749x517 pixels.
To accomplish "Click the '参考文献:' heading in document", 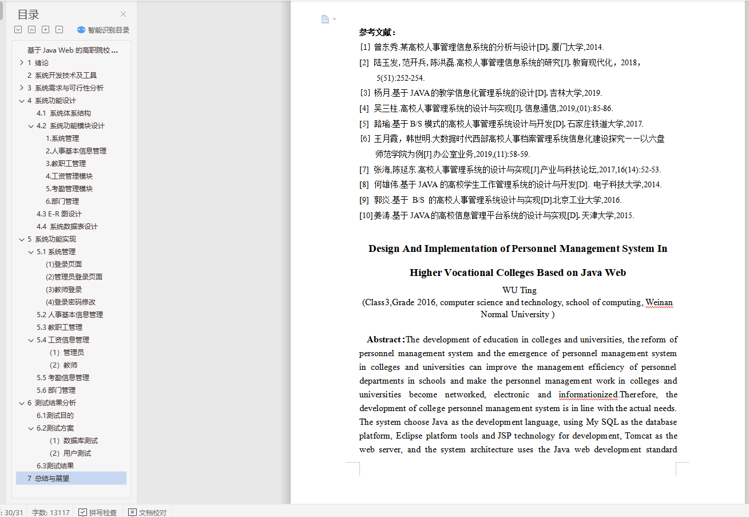I will click(378, 32).
